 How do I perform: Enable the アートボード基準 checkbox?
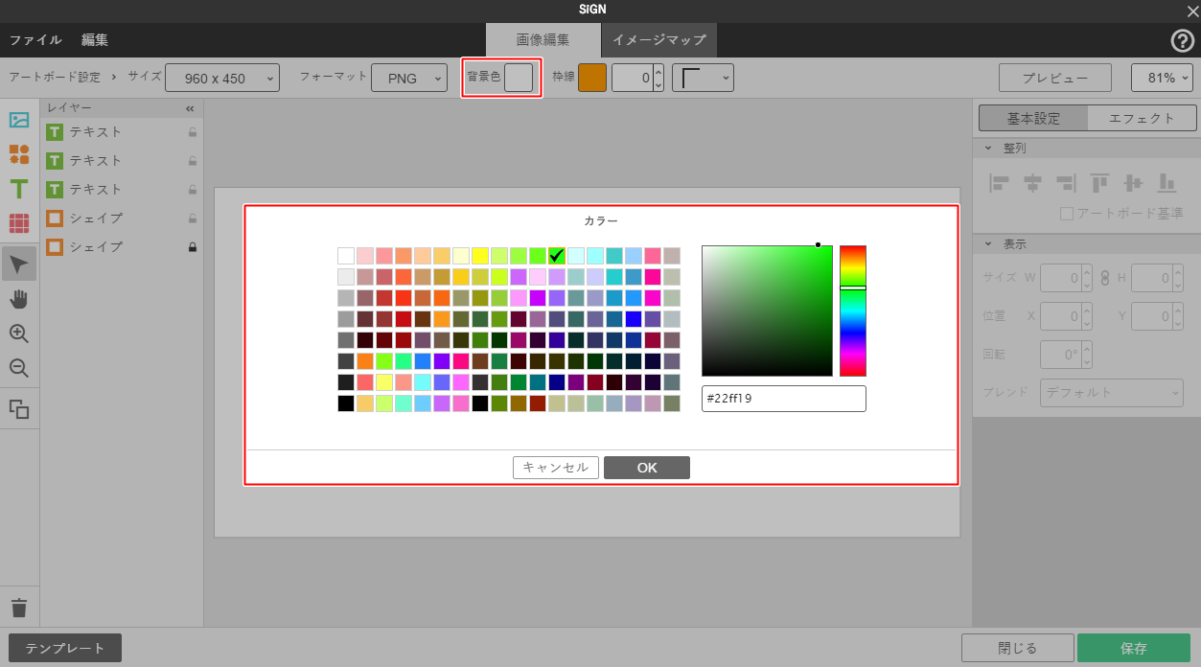(x=1067, y=214)
